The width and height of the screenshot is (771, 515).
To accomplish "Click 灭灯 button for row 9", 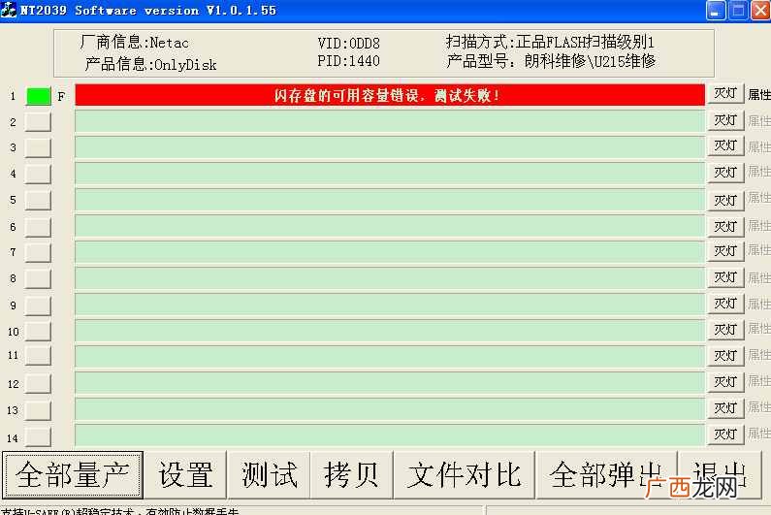I will coord(725,304).
